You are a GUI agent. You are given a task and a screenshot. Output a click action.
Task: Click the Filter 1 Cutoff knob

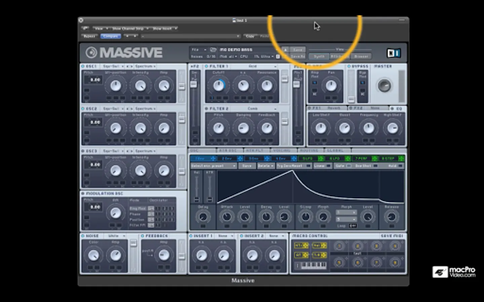coord(218,86)
